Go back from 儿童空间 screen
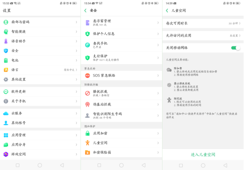The image size is (244, 170). 167,11
